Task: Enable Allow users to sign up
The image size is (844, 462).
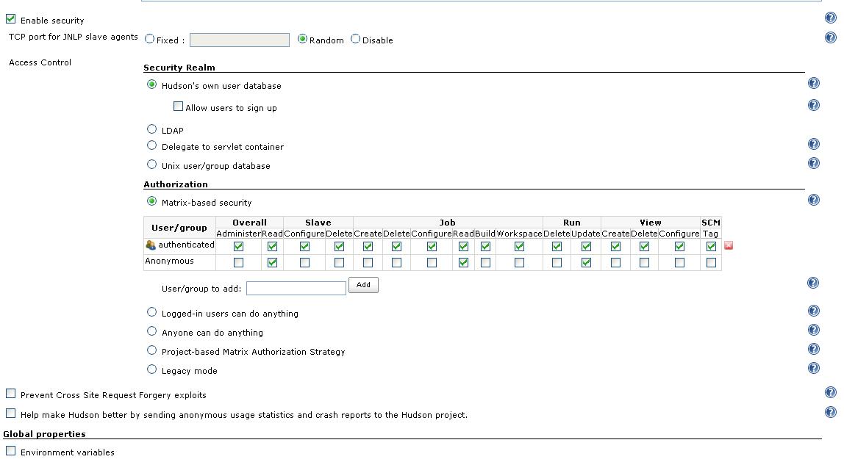Action: click(178, 107)
